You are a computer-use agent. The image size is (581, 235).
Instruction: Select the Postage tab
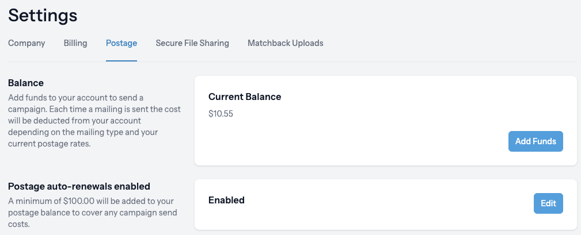coord(121,43)
